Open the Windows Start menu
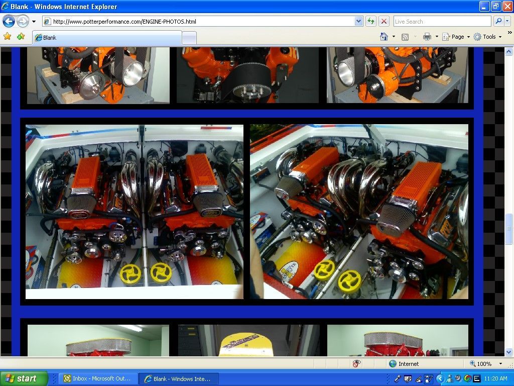Image resolution: width=514 pixels, height=386 pixels. click(24, 378)
